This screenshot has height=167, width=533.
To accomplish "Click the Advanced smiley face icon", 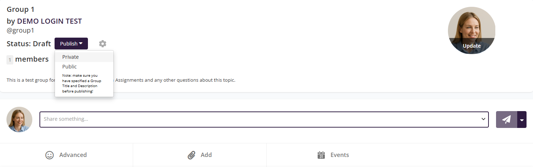I will coord(50,155).
